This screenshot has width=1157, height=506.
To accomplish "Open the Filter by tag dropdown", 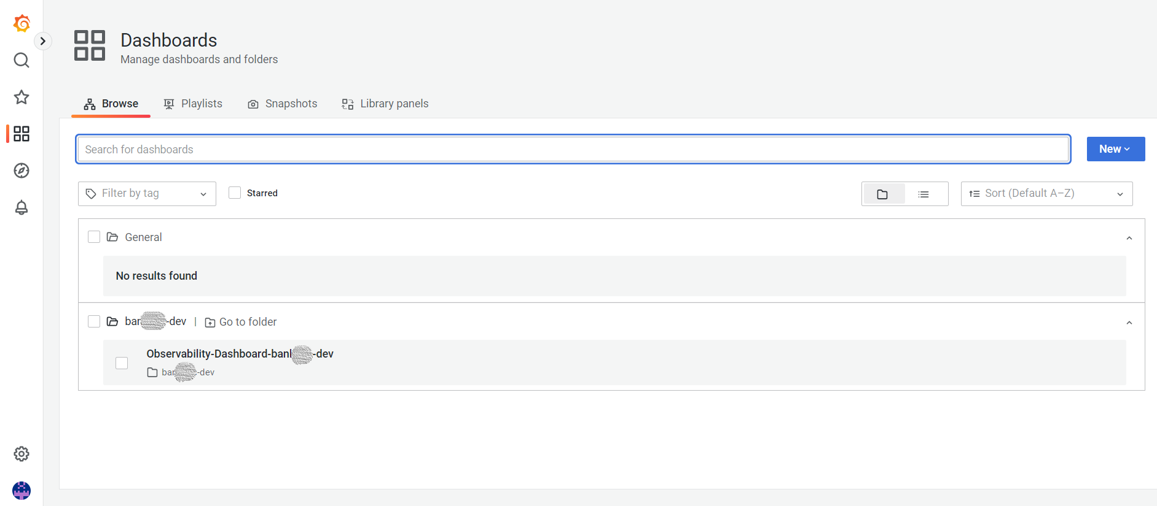I will tap(147, 194).
